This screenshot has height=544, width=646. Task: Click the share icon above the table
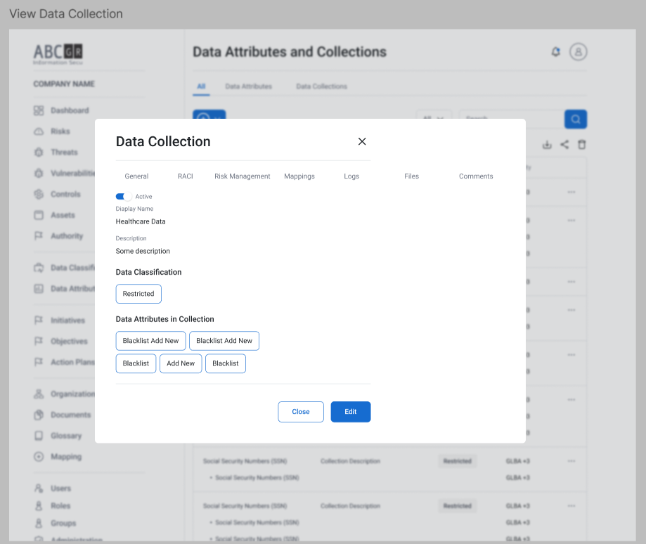click(564, 145)
